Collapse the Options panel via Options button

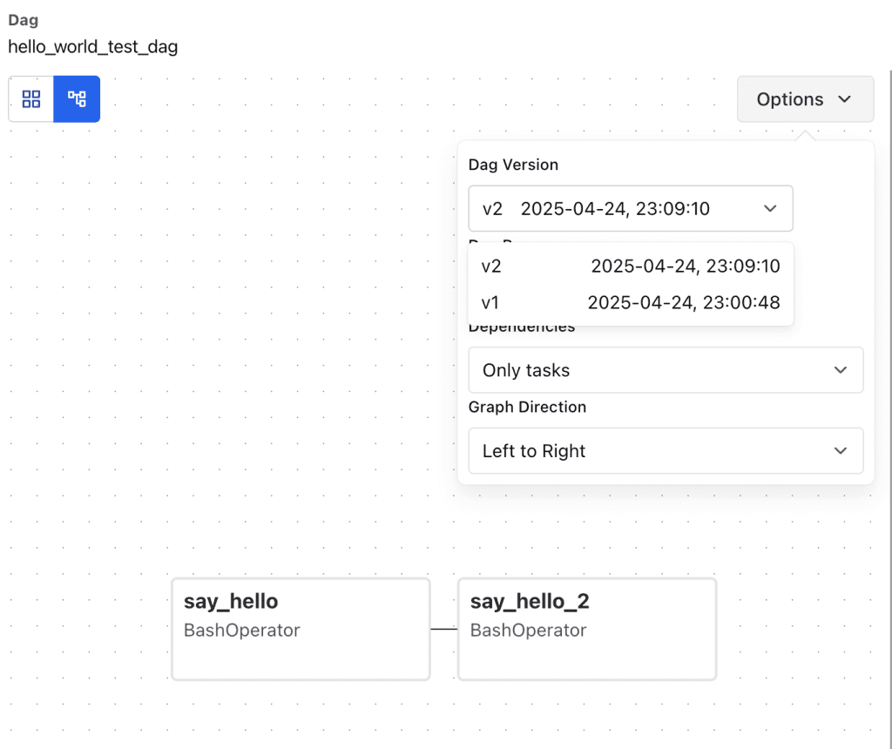(804, 99)
